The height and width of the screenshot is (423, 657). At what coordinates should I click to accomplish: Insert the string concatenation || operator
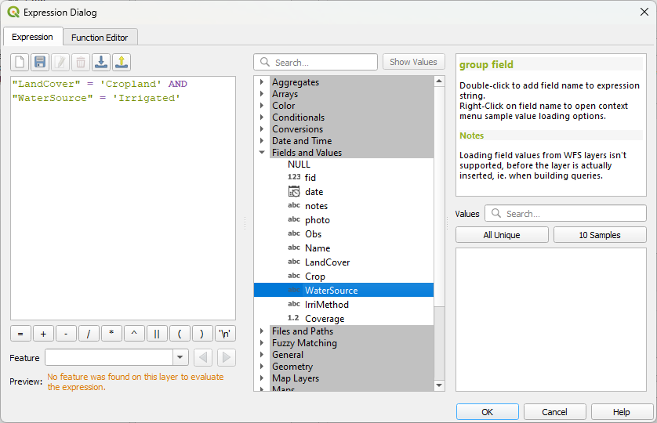(157, 334)
